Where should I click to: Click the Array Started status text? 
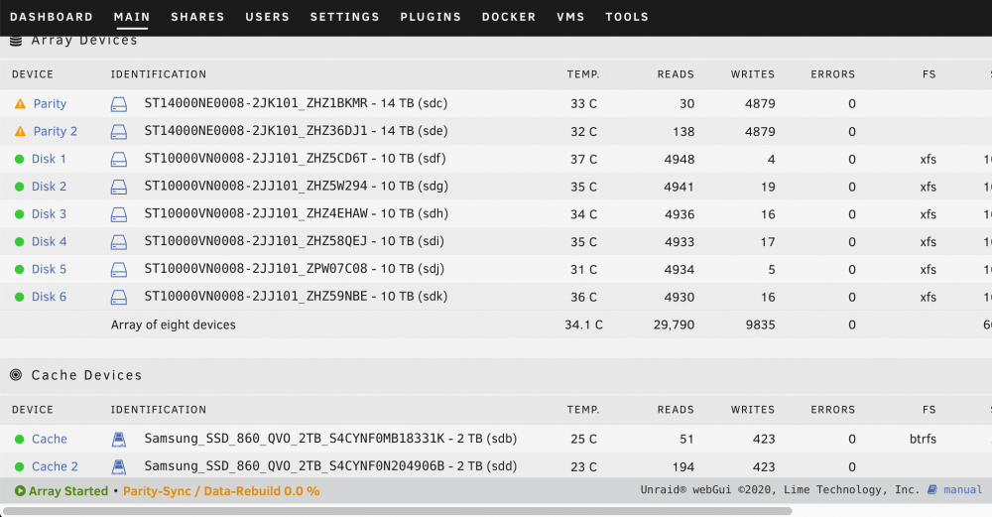pos(68,491)
